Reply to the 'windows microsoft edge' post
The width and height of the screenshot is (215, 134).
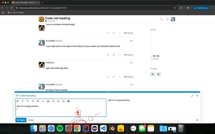point(129,33)
